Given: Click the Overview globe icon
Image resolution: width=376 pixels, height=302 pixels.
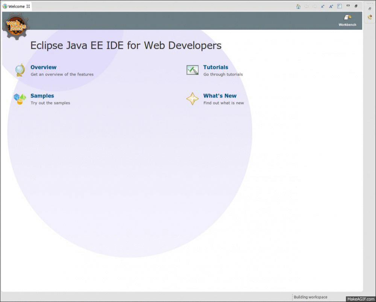Looking at the screenshot, I should click(x=20, y=70).
